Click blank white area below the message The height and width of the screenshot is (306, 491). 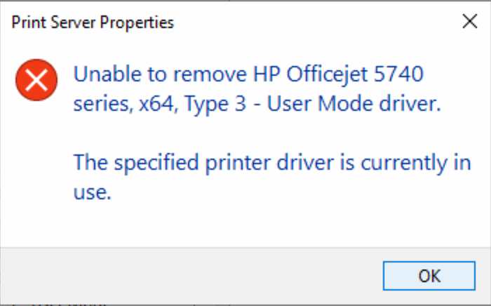pyautogui.click(x=281, y=223)
